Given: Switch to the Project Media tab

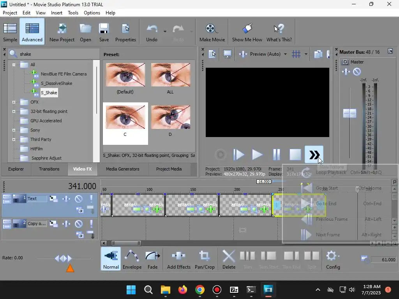Looking at the screenshot, I should point(169,169).
